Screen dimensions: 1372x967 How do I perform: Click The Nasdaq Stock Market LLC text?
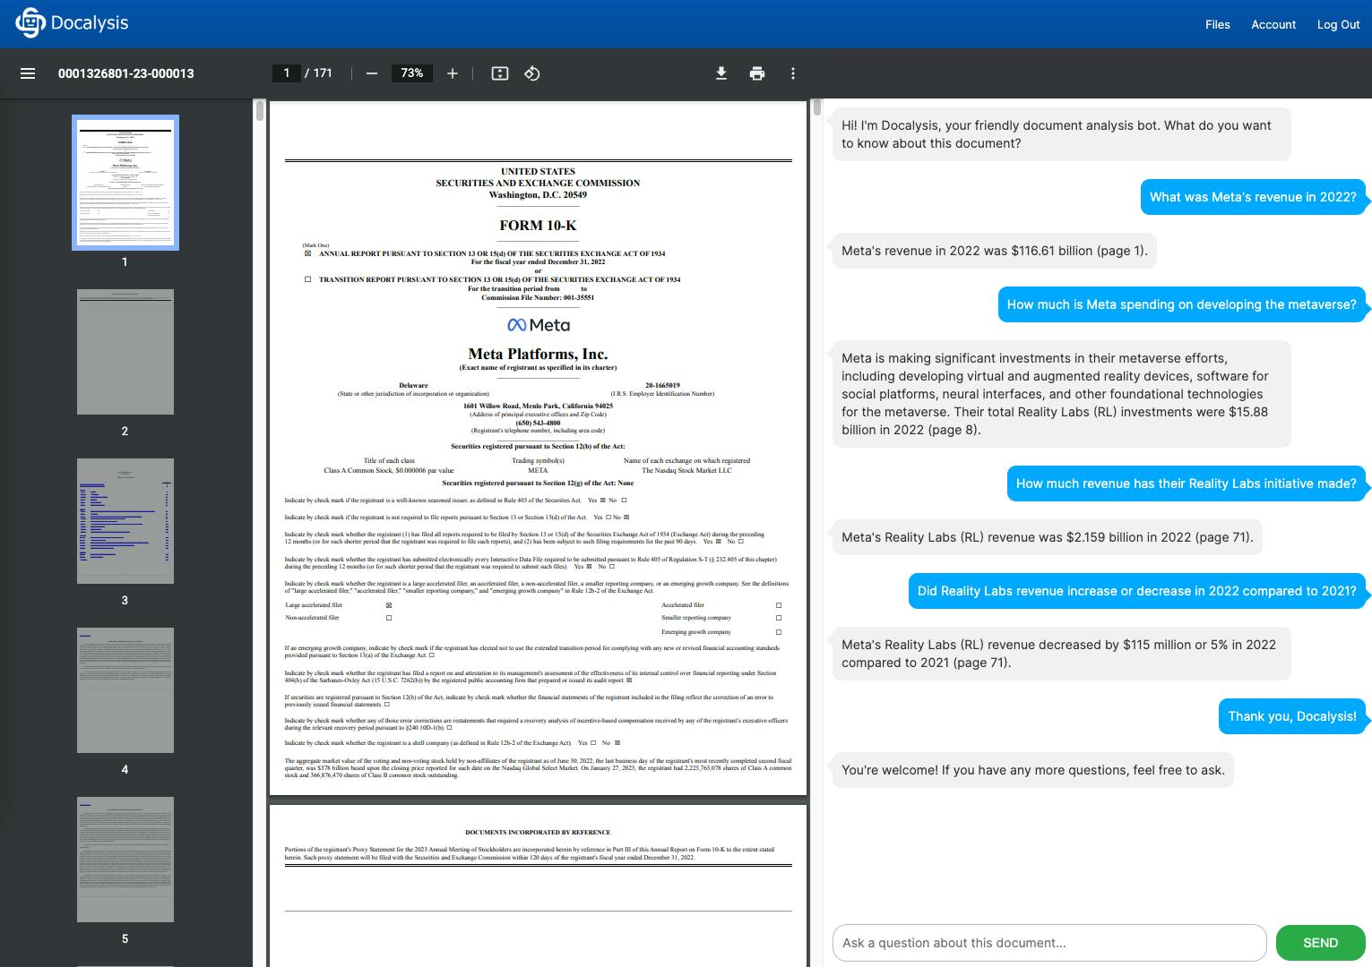tap(686, 470)
